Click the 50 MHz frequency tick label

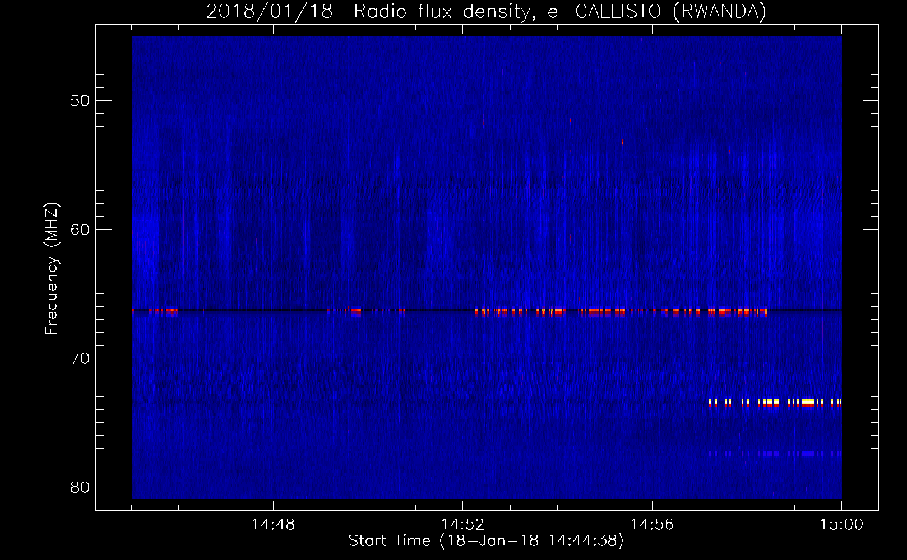pyautogui.click(x=80, y=101)
